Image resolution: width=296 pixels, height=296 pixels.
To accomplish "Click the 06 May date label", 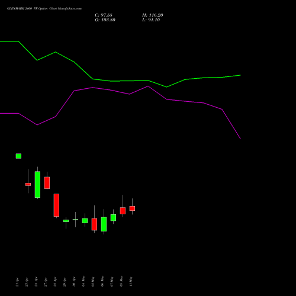I will click(x=102, y=281).
